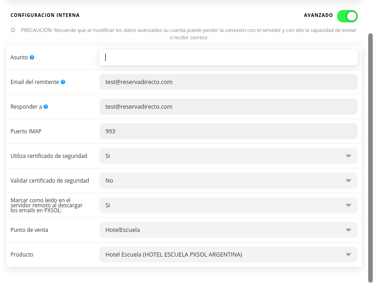Screen dimensions: 381x289
Task: Click the arrow of Utiliza certificado selector
Action: tap(349, 156)
